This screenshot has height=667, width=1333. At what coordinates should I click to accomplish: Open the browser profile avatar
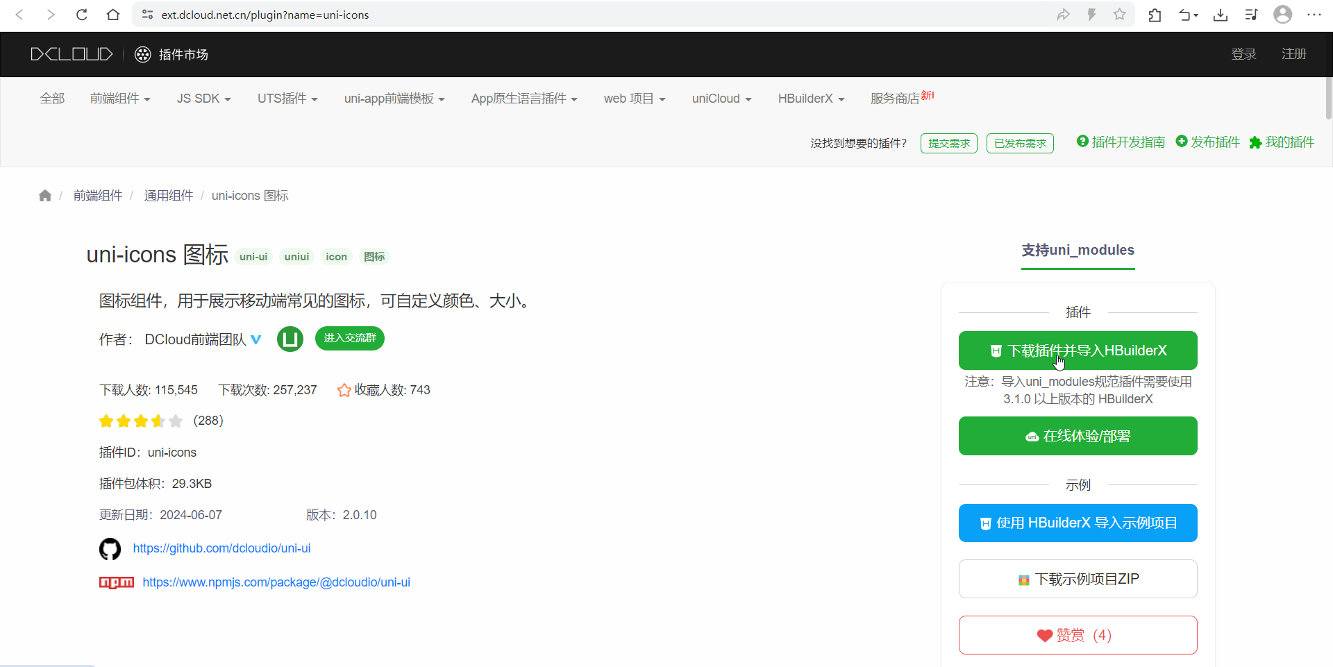[1283, 15]
